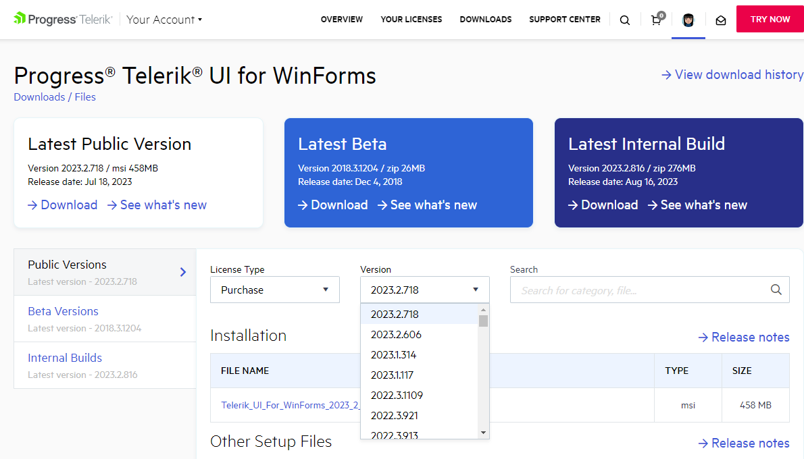The width and height of the screenshot is (804, 459).
Task: Click the search magnifier icon in header
Action: point(625,20)
